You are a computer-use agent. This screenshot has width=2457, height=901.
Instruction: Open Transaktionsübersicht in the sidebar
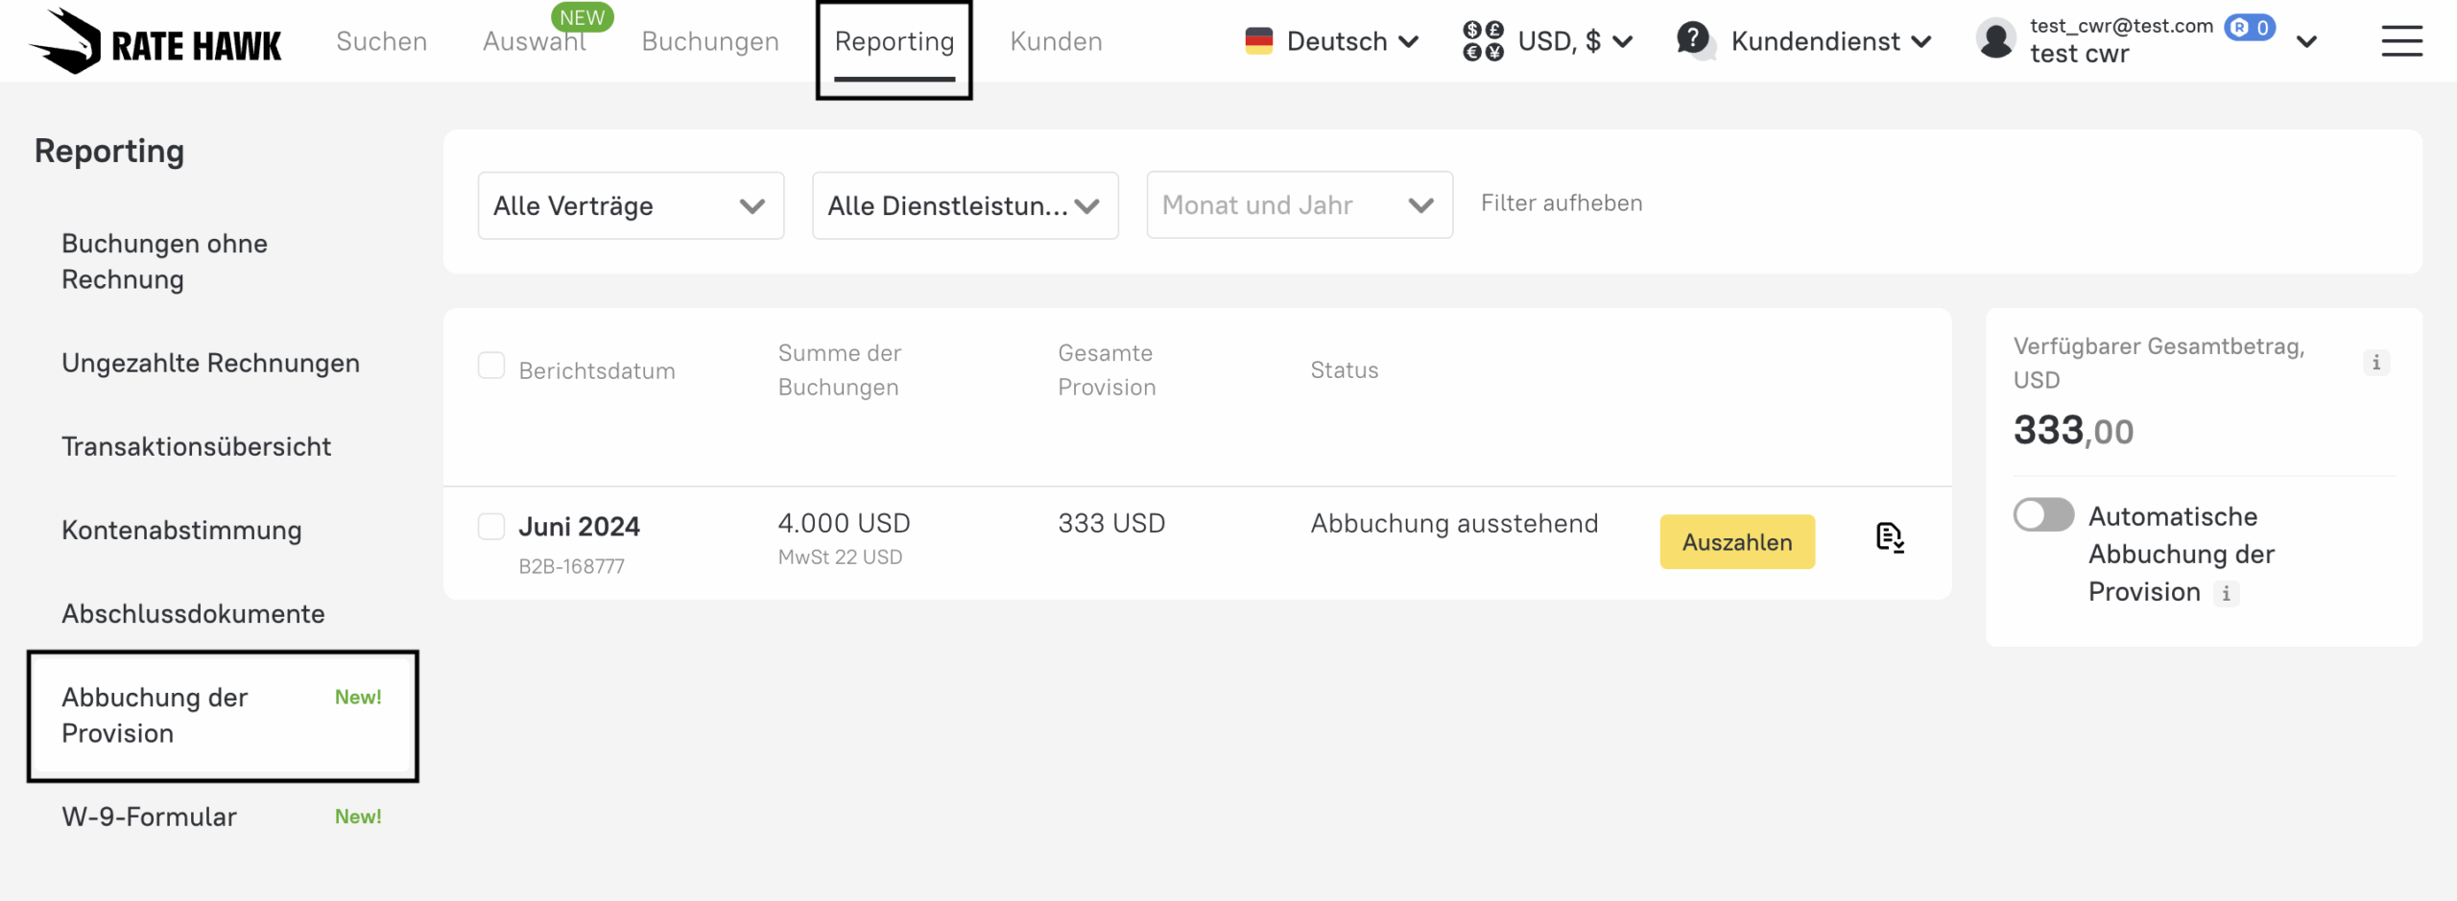tap(196, 446)
